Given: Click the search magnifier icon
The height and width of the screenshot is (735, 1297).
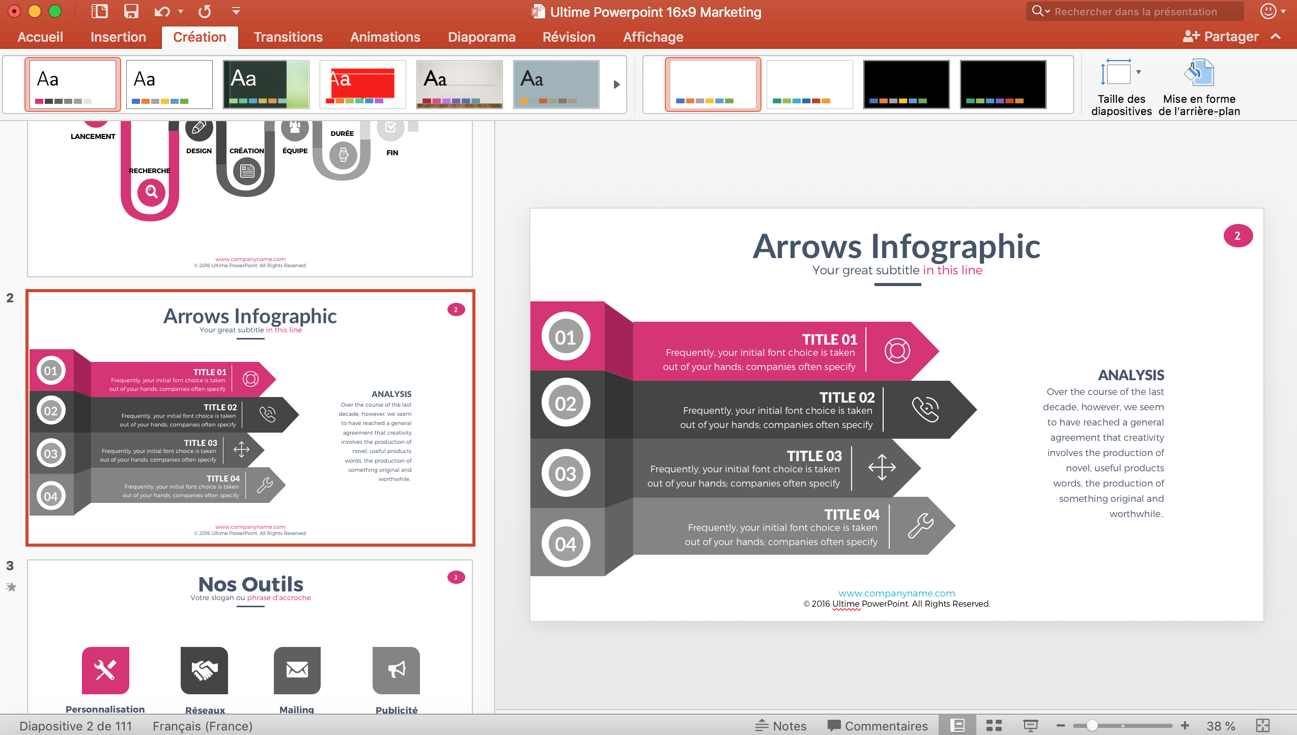Looking at the screenshot, I should click(x=1037, y=11).
